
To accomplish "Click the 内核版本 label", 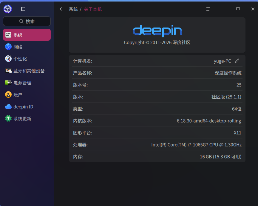I will [83, 121].
